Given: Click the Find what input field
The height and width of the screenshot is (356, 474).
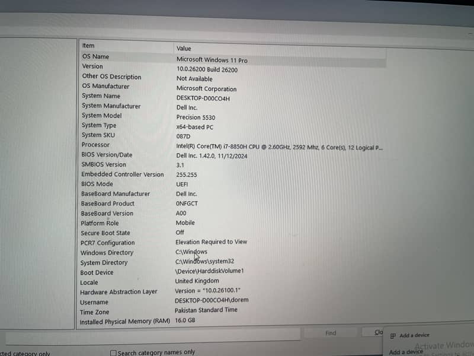Looking at the screenshot, I should coord(153,338).
